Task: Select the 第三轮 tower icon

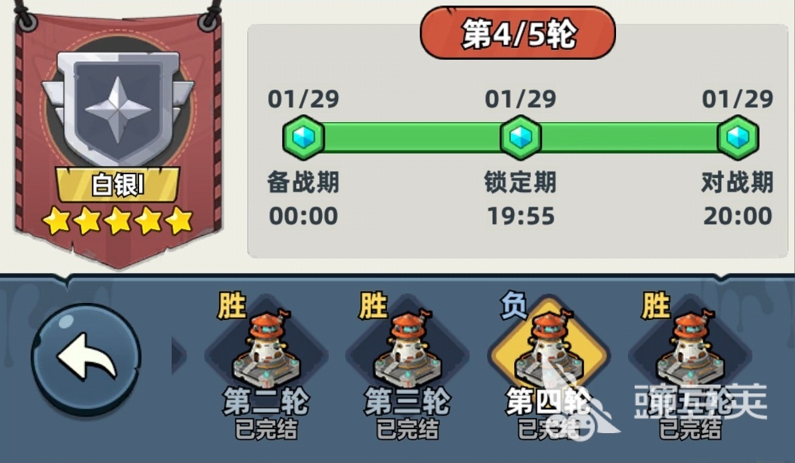Action: 407,349
